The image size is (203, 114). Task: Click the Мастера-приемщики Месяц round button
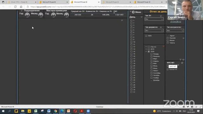pos(67,15)
